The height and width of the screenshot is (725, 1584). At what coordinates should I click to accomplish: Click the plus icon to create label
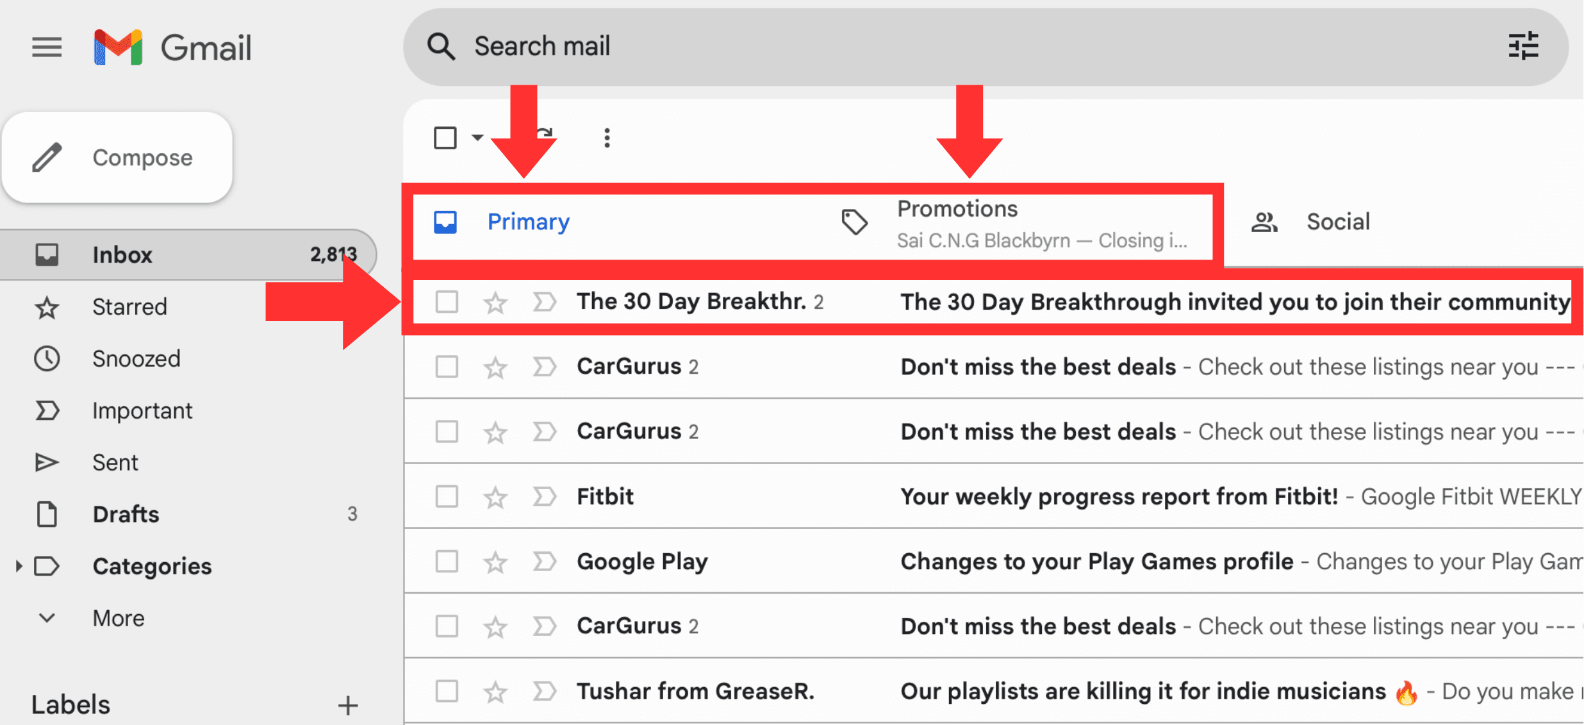point(348,705)
